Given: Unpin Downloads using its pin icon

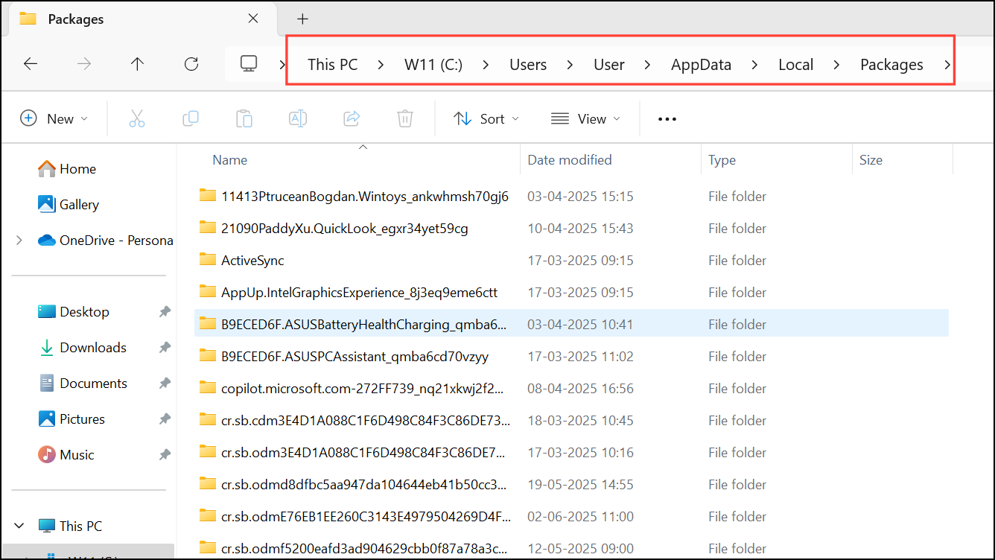Looking at the screenshot, I should tap(165, 348).
